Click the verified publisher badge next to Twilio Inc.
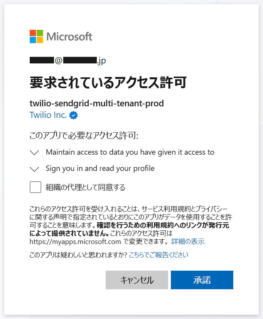The width and height of the screenshot is (263, 319). tap(73, 115)
